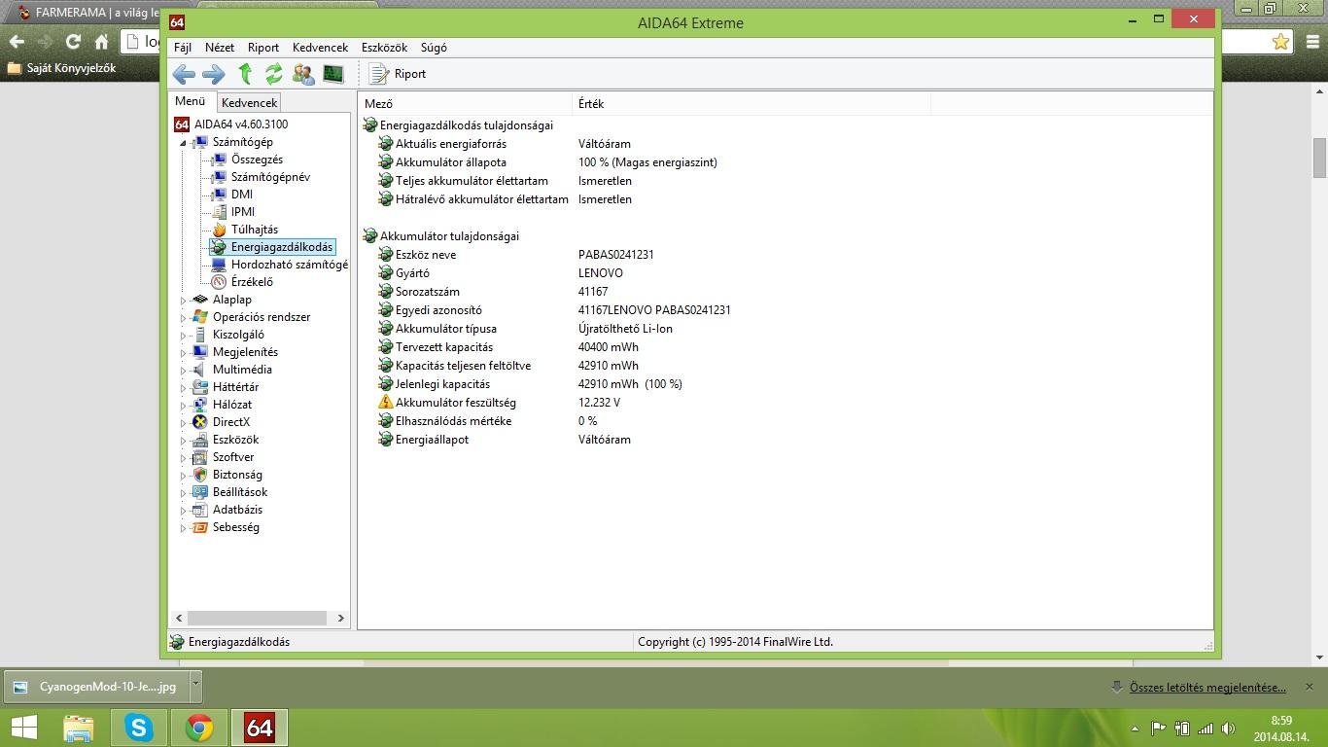Click the Mező column header
1328x747 pixels.
click(466, 103)
